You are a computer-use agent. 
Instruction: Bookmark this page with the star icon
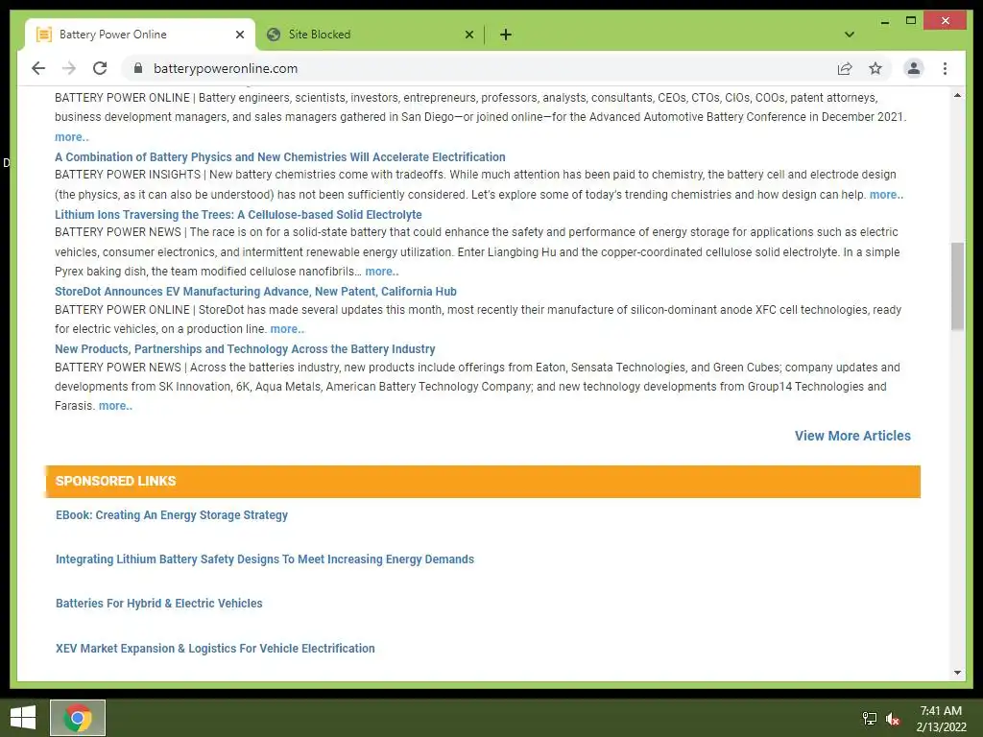pyautogui.click(x=875, y=68)
